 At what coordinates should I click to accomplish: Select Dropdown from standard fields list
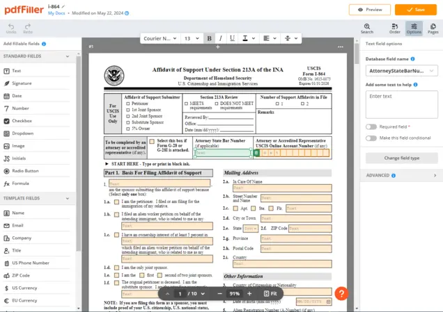22,133
